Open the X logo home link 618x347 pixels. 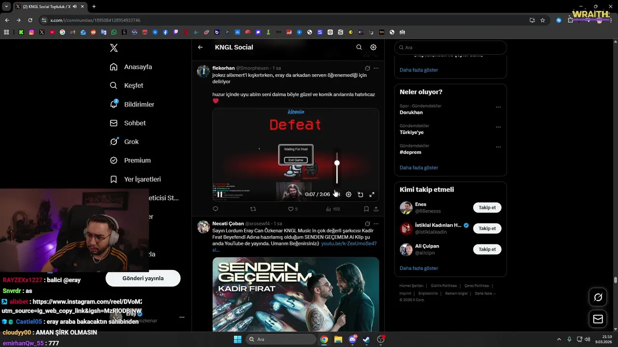tap(113, 48)
